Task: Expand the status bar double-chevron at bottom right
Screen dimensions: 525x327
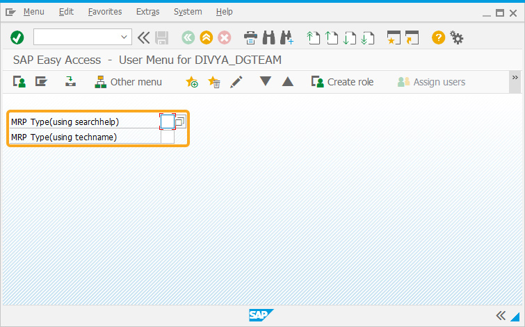Action: click(501, 315)
